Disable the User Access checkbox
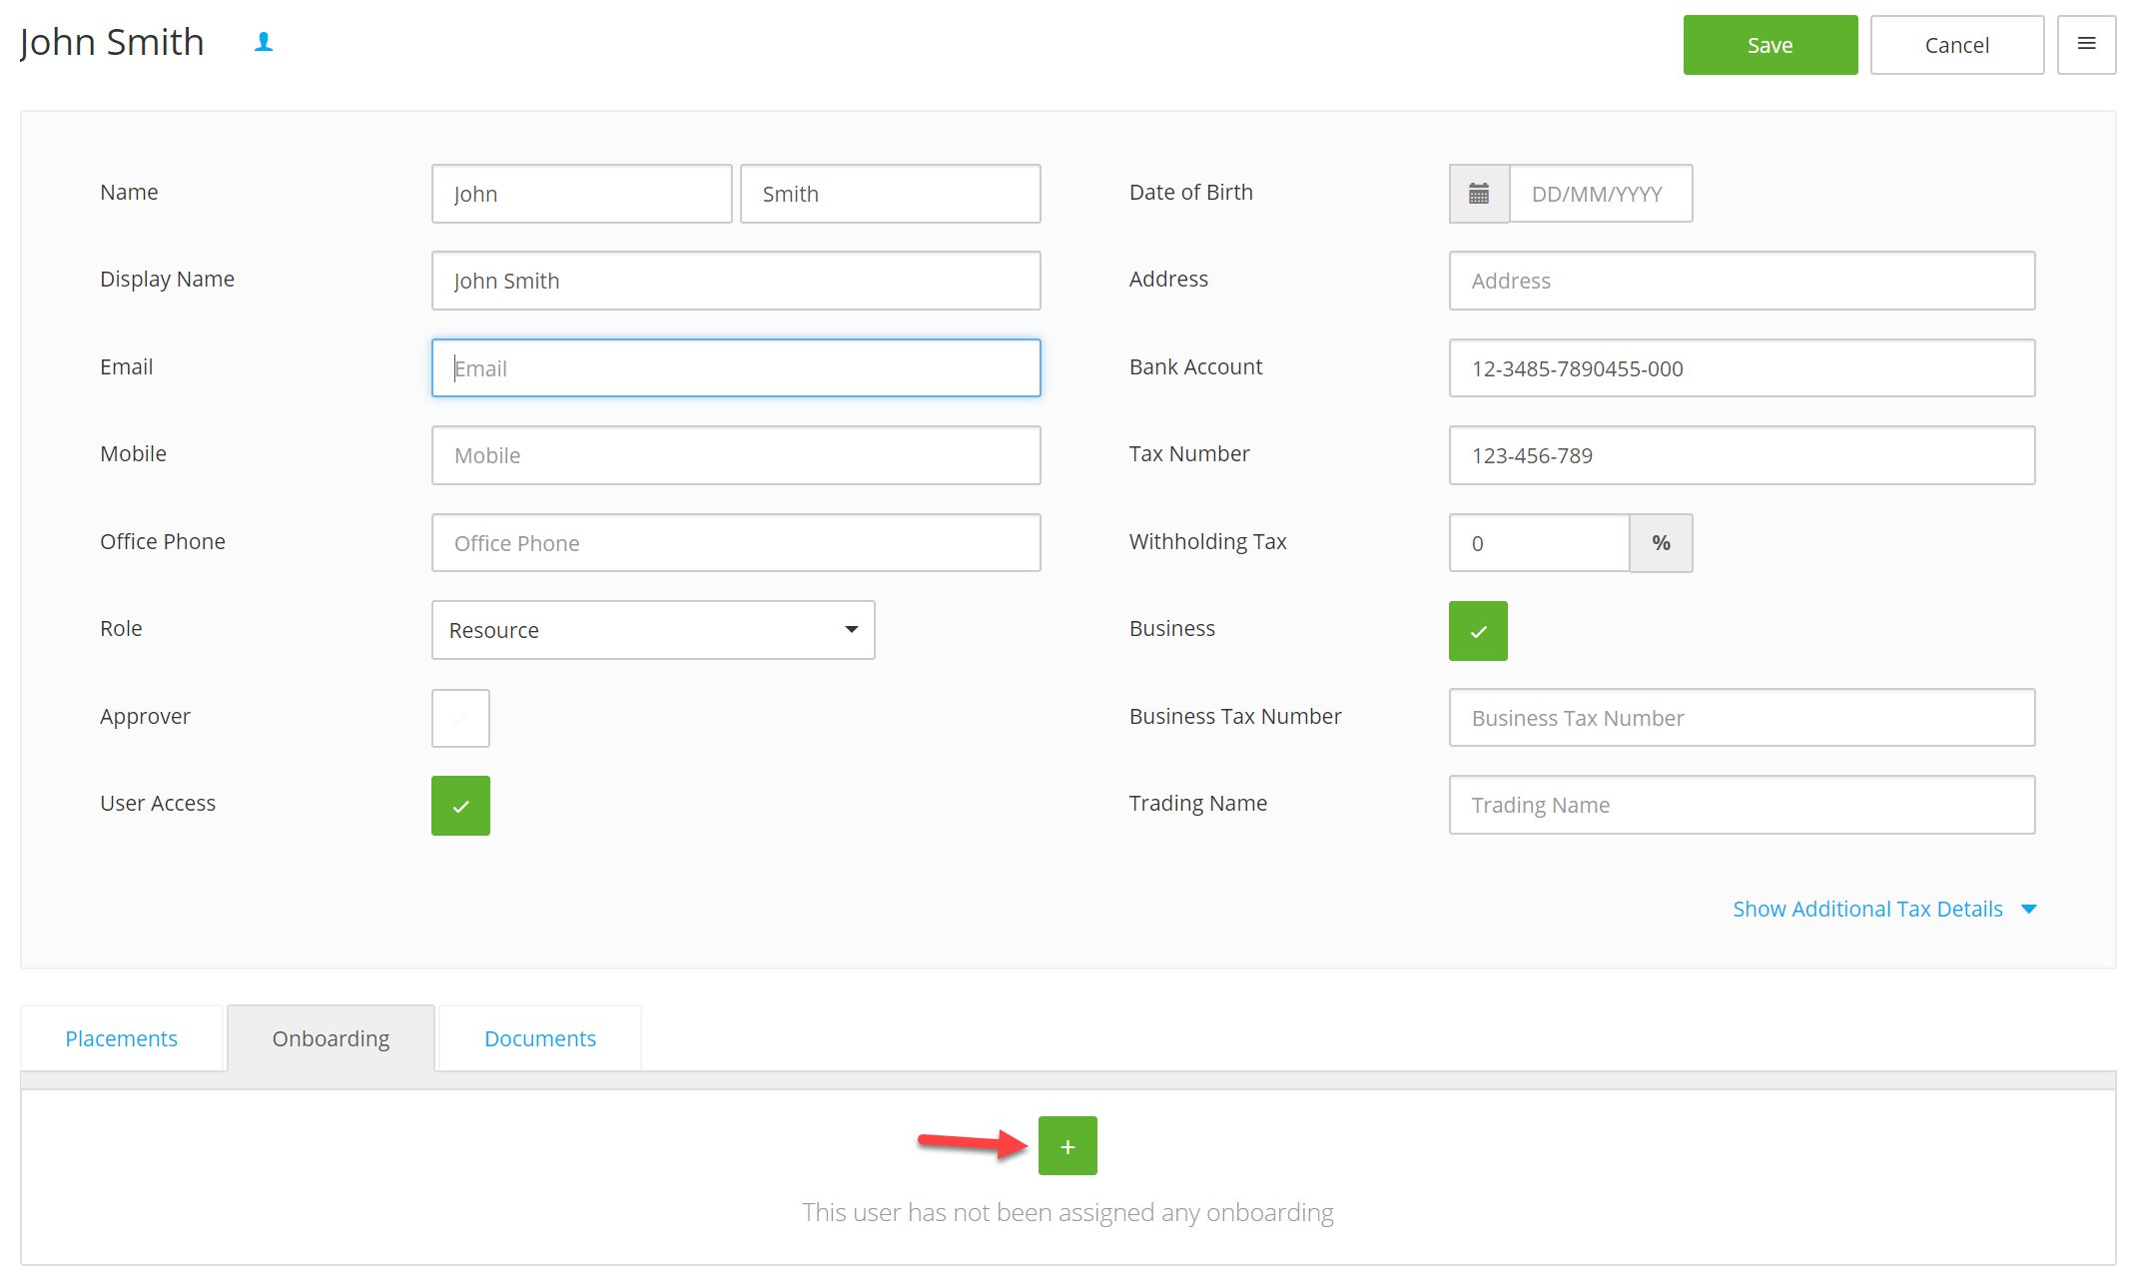This screenshot has width=2133, height=1280. coord(460,806)
